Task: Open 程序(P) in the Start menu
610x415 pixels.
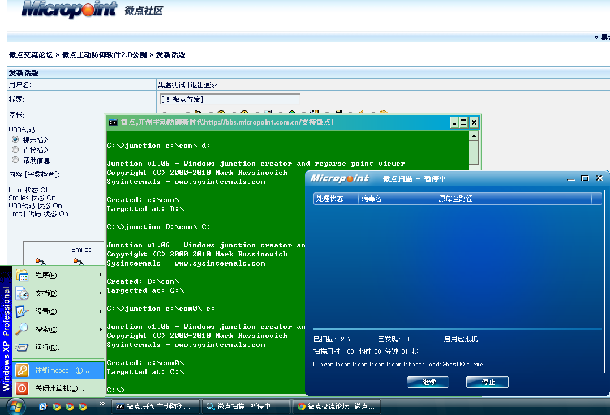Action: pos(58,275)
